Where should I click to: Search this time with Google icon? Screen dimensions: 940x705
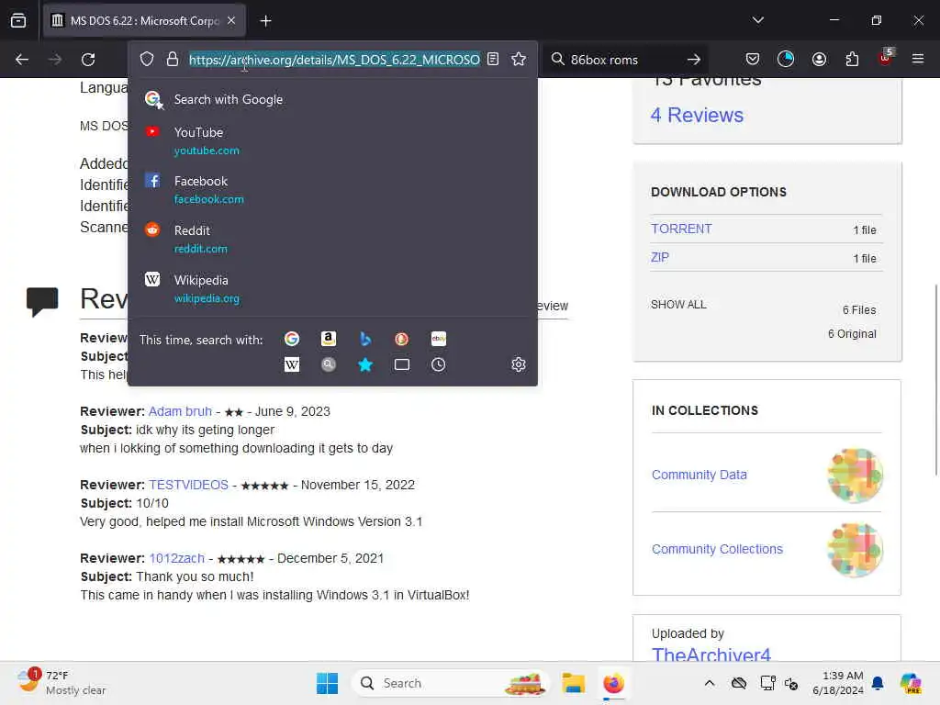[x=292, y=339]
